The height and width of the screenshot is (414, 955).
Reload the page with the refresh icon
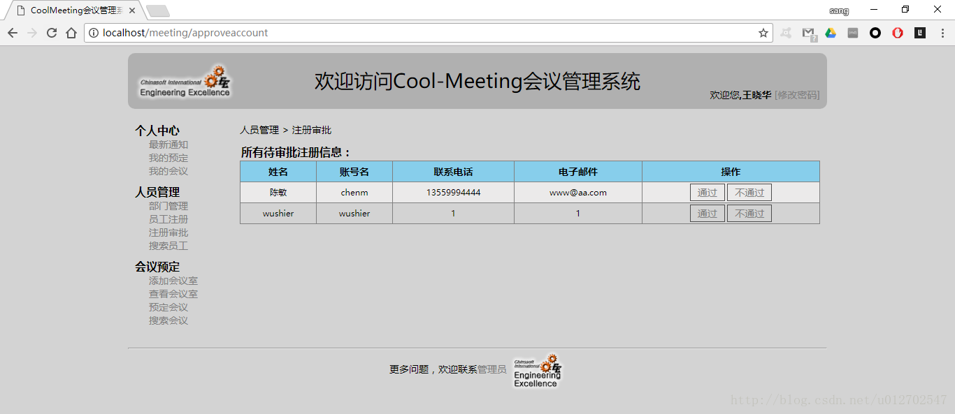click(x=52, y=33)
